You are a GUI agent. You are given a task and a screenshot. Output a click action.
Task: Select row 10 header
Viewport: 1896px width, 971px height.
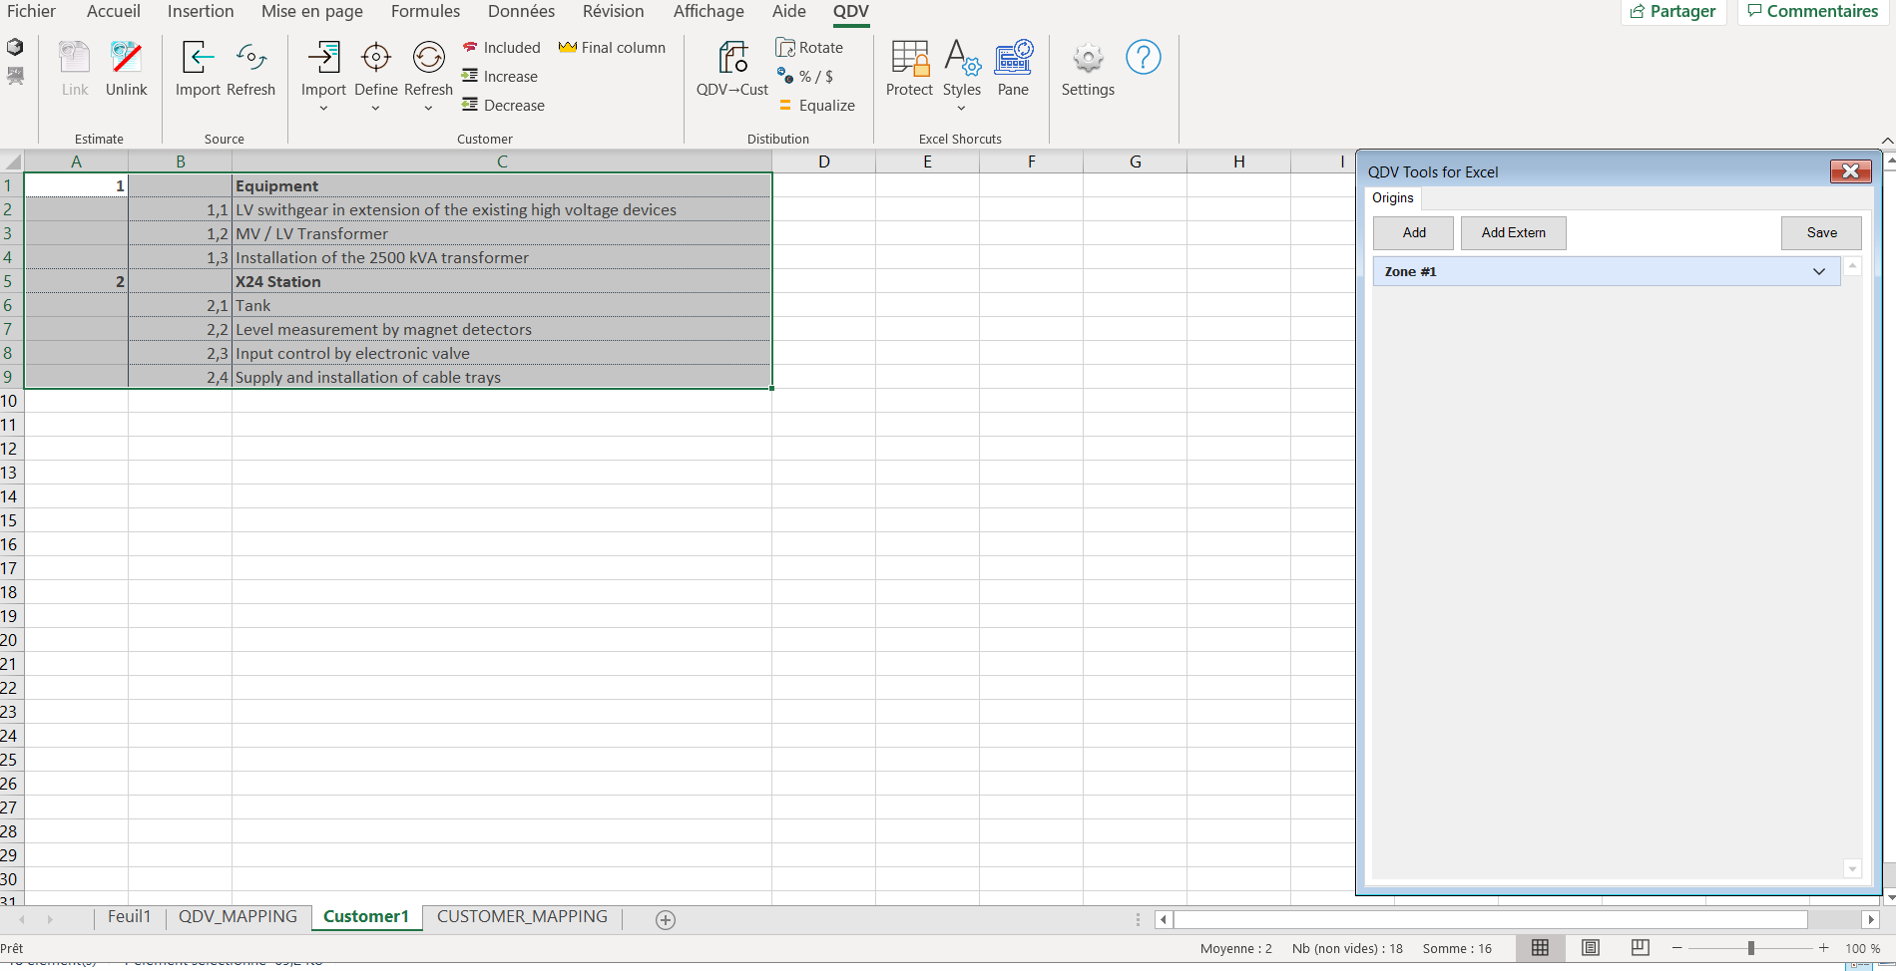[11, 401]
